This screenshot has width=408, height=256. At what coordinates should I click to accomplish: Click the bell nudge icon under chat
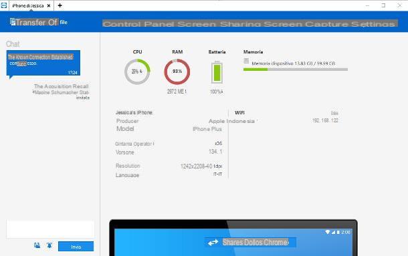(x=49, y=245)
